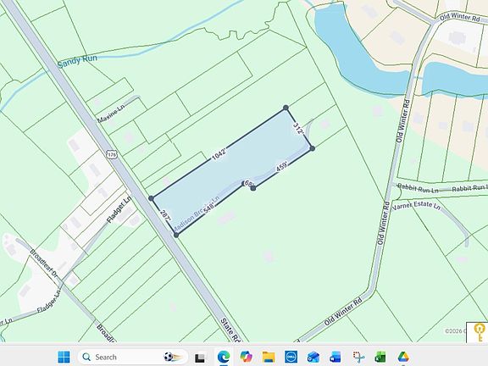Click the taskbar Search box
The height and width of the screenshot is (366, 488).
(133, 357)
